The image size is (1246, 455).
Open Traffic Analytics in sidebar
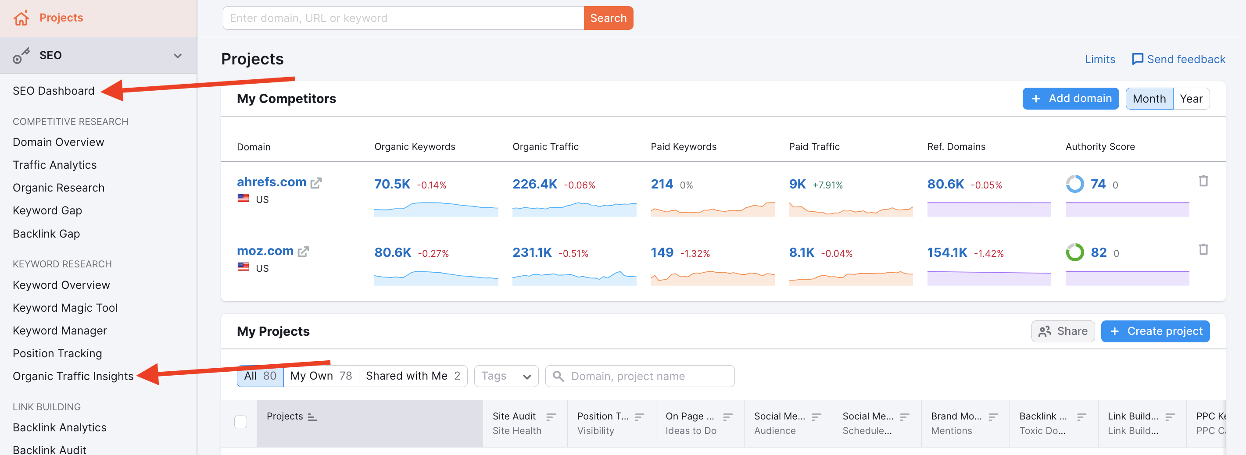point(55,165)
